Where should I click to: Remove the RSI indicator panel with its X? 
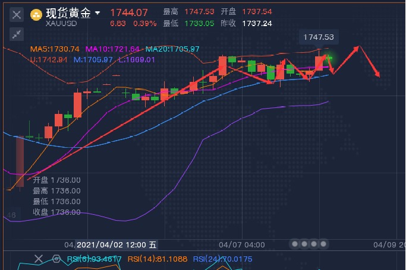point(39,259)
